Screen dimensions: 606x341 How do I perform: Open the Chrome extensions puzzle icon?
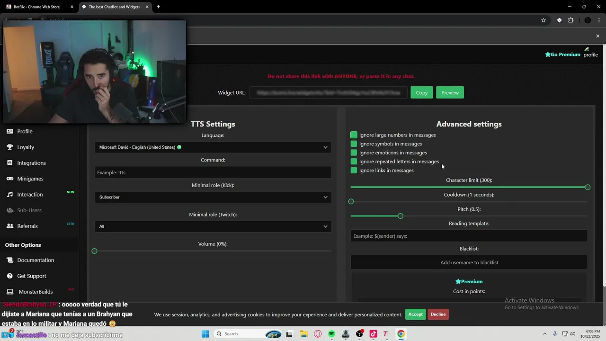(x=570, y=20)
